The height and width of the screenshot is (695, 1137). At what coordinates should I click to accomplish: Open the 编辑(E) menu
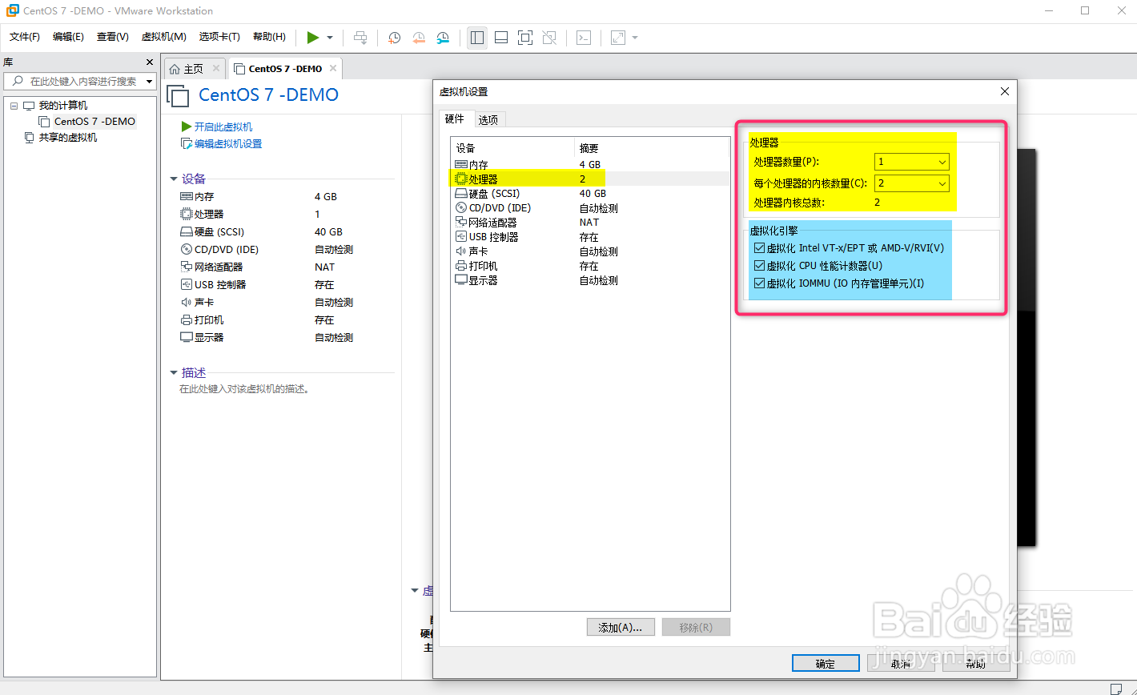[x=68, y=37]
